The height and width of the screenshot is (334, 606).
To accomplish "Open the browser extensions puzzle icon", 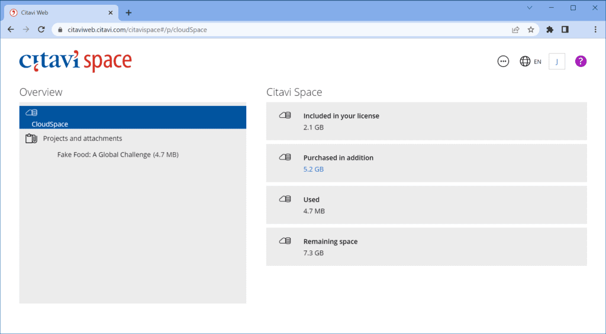I will pos(550,30).
